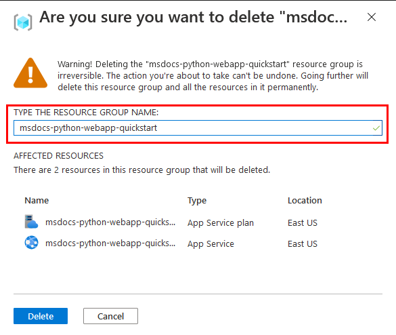This screenshot has width=396, height=335.
Task: Select the Name column header
Action: [37, 201]
